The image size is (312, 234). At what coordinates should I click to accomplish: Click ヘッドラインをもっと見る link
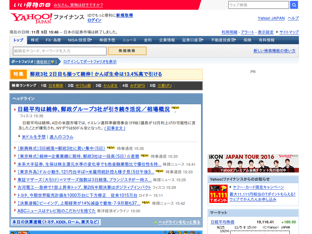tap(179, 222)
